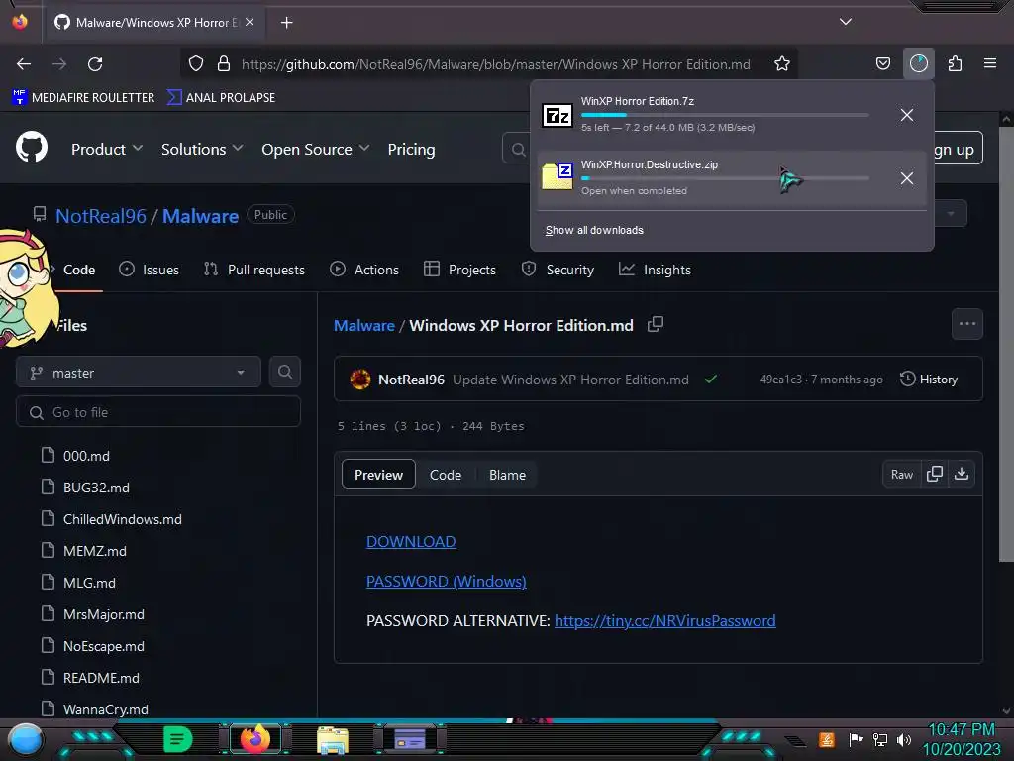
Task: Click the GitHub Octocat logo
Action: (32, 148)
